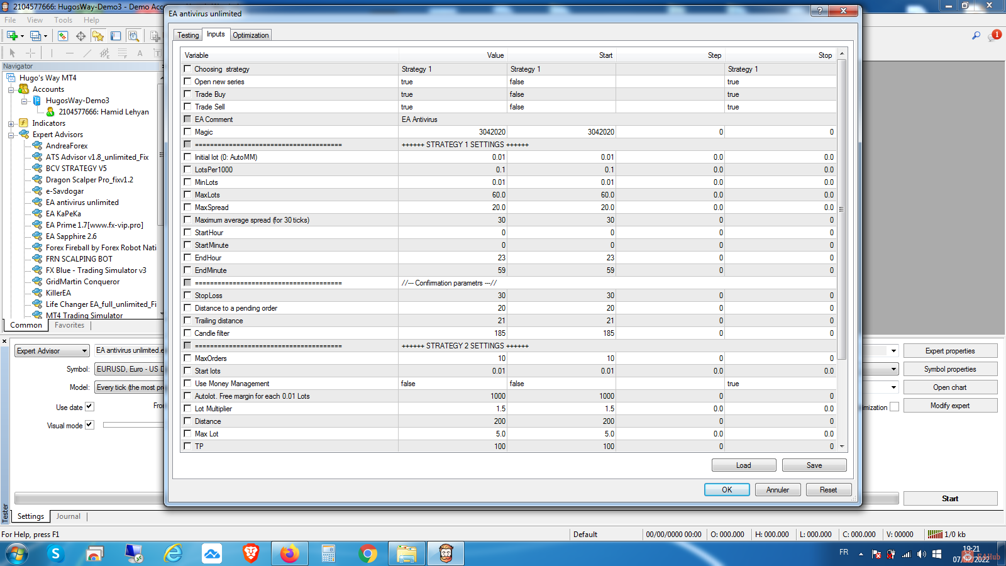Uncheck the Use date checkbox
This screenshot has height=566, width=1006.
click(89, 406)
